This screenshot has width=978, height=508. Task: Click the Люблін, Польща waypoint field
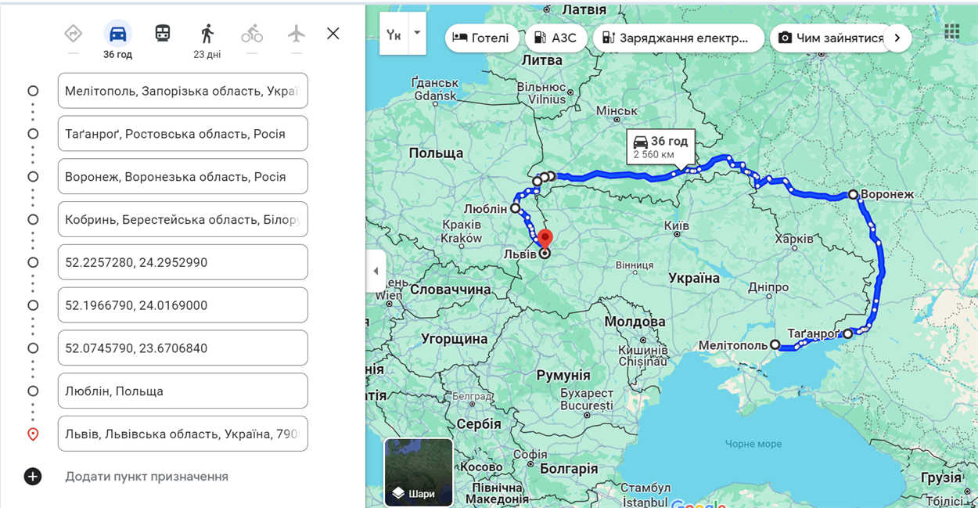[182, 391]
